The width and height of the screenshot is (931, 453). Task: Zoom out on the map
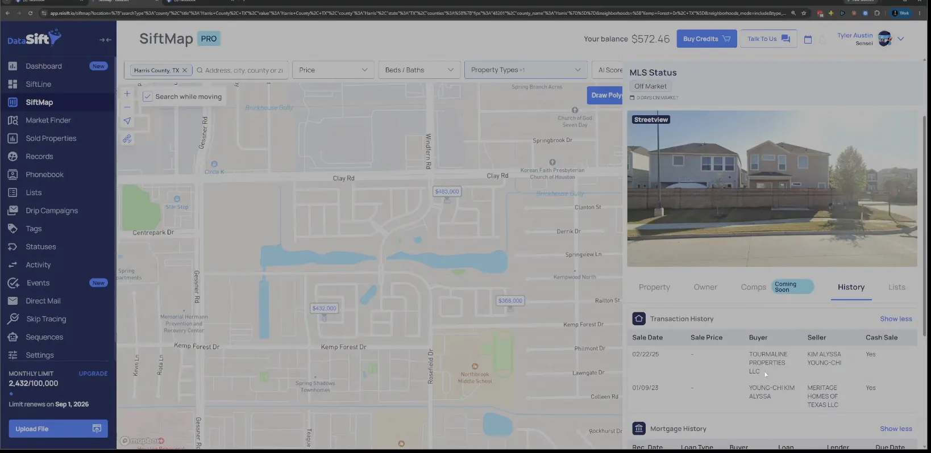[x=127, y=107]
